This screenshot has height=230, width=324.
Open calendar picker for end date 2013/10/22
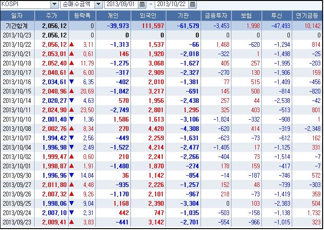coord(192,4)
